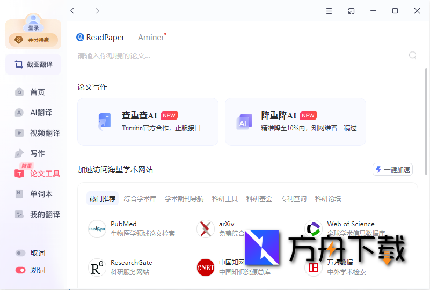Open the 降重降AI card

click(295, 122)
